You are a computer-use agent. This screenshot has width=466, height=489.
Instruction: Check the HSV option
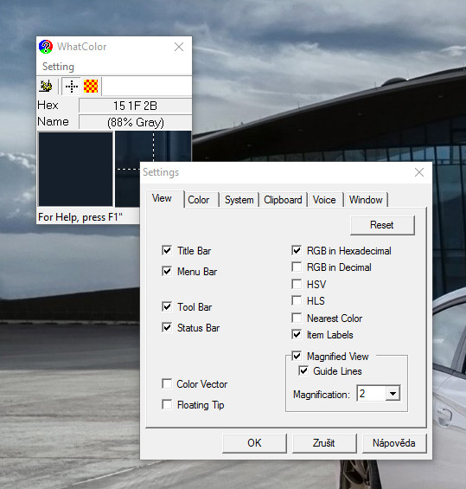click(x=297, y=284)
